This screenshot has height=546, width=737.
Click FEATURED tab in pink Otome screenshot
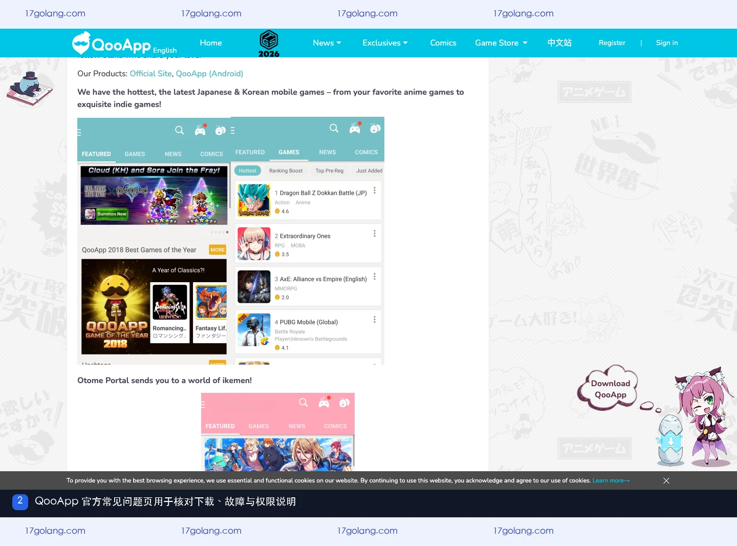[220, 426]
